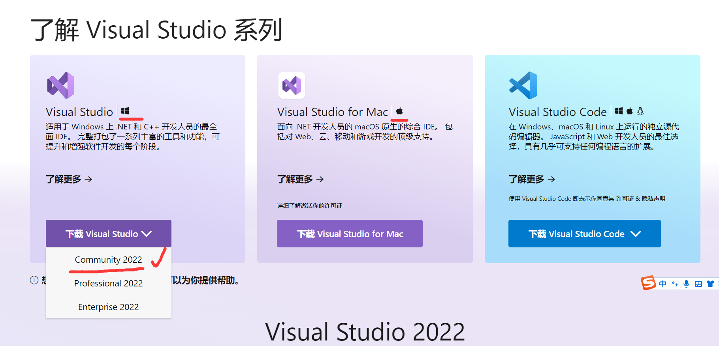The image size is (719, 346).
Task: Click the Apple icon beside Visual Studio Code
Action: (630, 111)
